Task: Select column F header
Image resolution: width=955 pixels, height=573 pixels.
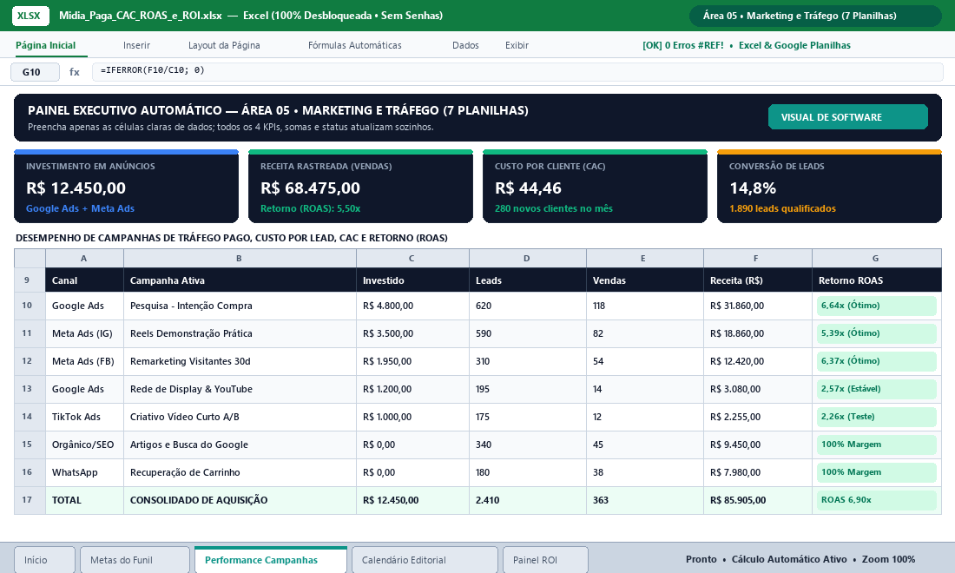Action: tap(757, 258)
